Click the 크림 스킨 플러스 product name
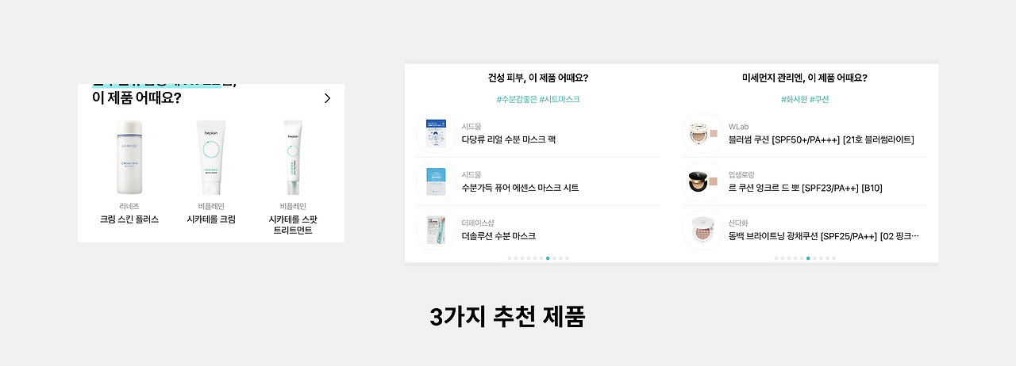The height and width of the screenshot is (366, 1016). pyautogui.click(x=129, y=219)
